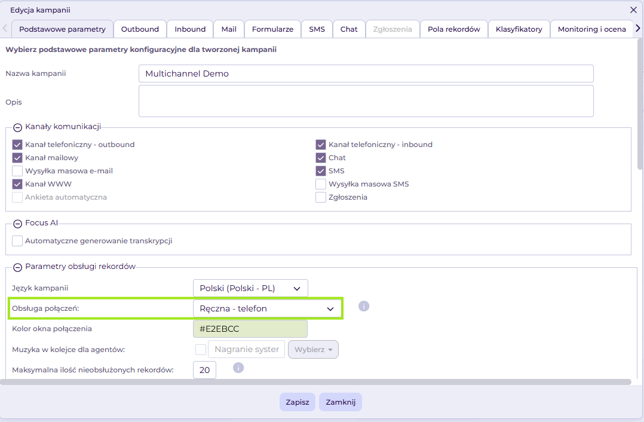Uncheck Kanał mailowy checkbox
The height and width of the screenshot is (422, 644).
coord(17,158)
